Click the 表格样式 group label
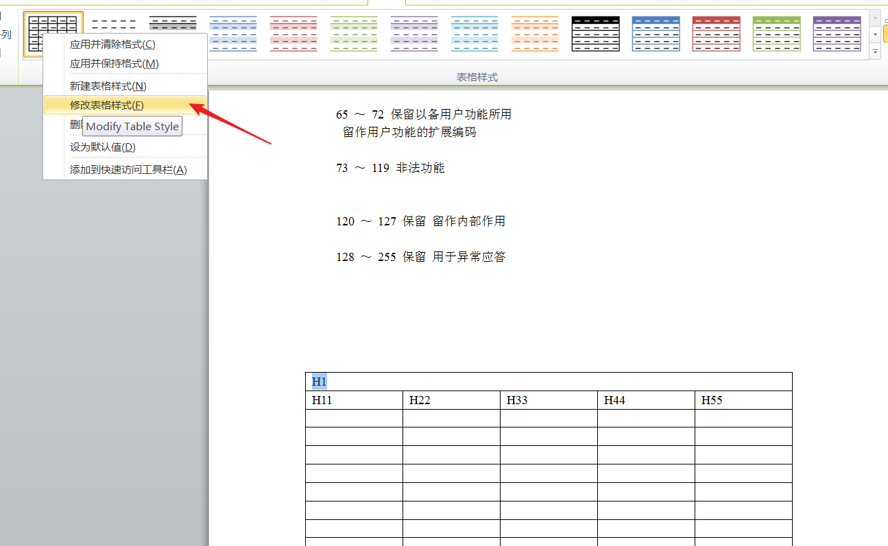 tap(477, 77)
